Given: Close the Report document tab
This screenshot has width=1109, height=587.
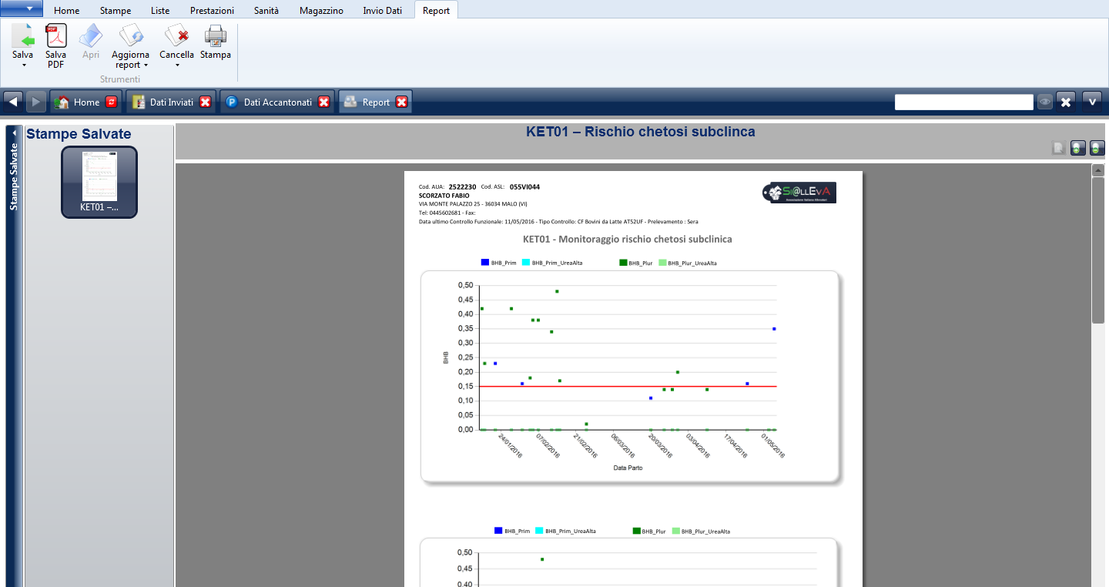Looking at the screenshot, I should [402, 102].
